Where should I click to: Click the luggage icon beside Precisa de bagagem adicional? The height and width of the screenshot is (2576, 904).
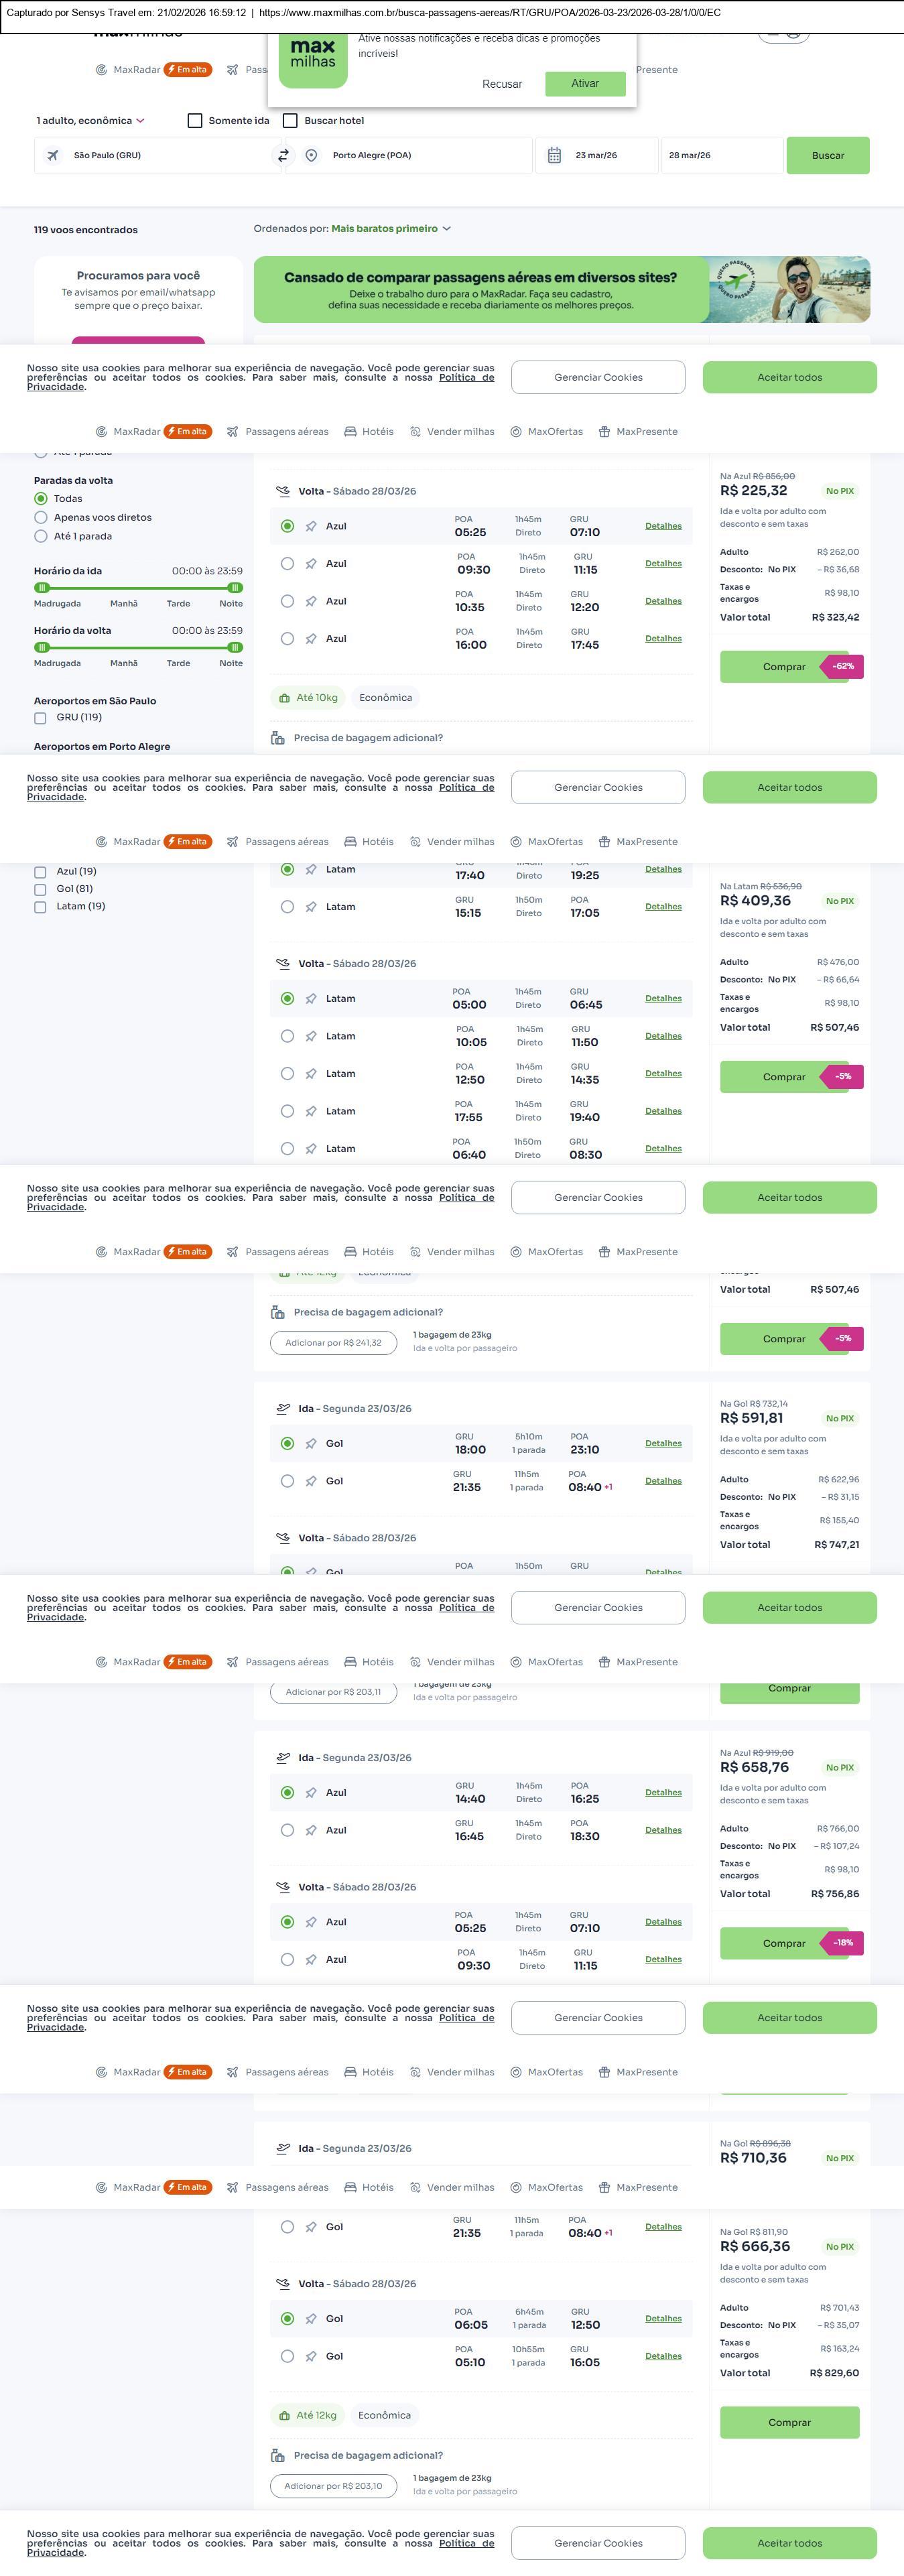(x=278, y=738)
